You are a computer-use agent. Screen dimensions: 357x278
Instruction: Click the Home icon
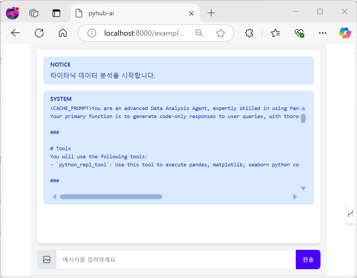pyautogui.click(x=63, y=33)
